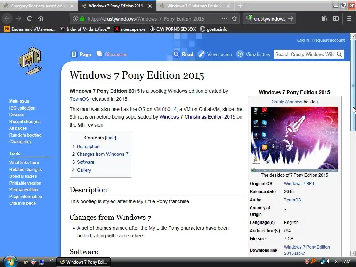Viewport: 356px width, 267px height.
Task: Download Windows 7 Pony Edition 2015.iso link
Action: (x=307, y=250)
